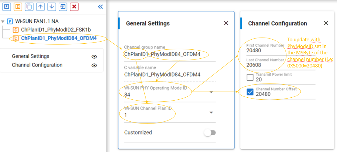The height and width of the screenshot is (152, 337).
Task: Select Channel Configuration in sidebar list
Action: 37,65
